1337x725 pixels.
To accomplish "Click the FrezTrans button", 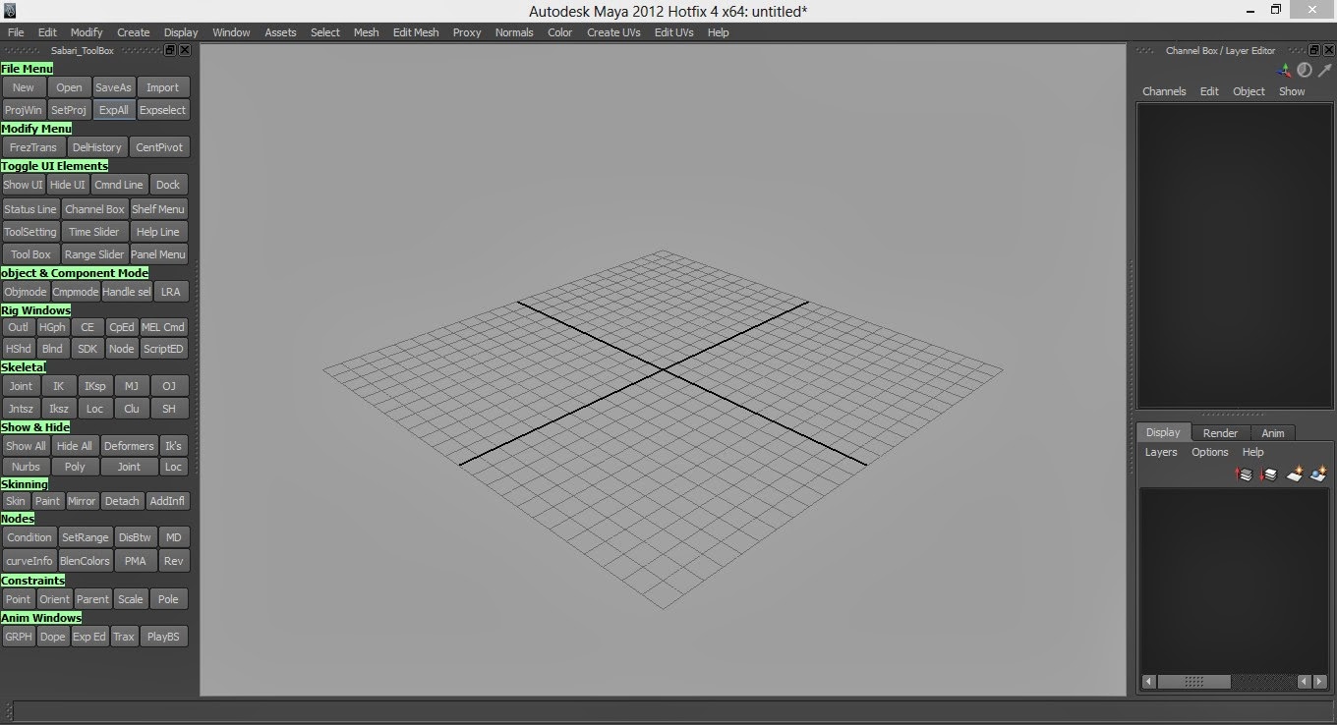I will 33,147.
